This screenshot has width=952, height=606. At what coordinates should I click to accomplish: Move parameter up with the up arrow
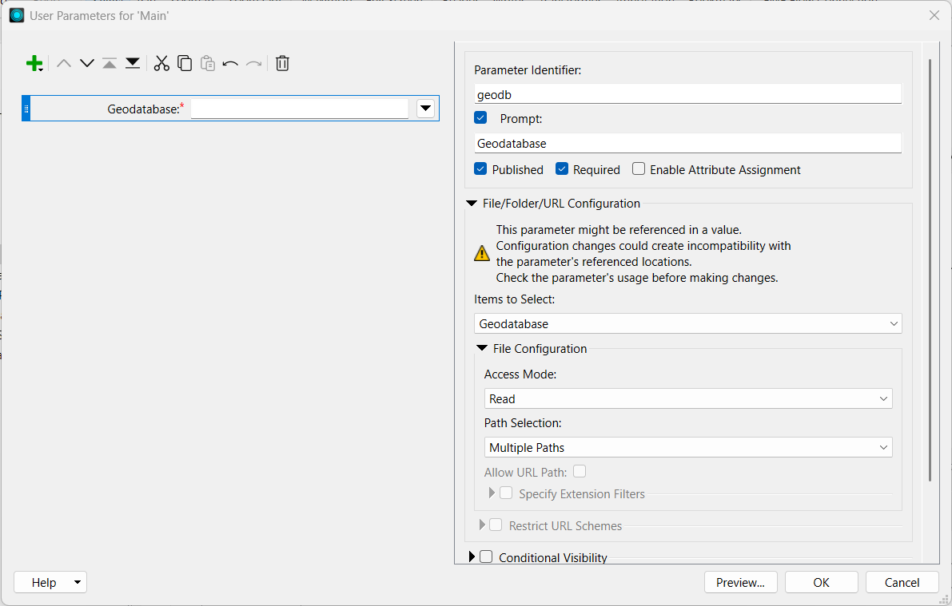[64, 64]
